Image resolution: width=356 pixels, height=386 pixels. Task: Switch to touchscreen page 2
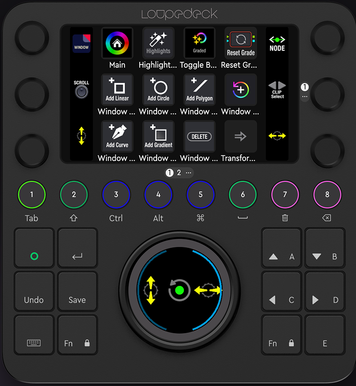point(180,173)
